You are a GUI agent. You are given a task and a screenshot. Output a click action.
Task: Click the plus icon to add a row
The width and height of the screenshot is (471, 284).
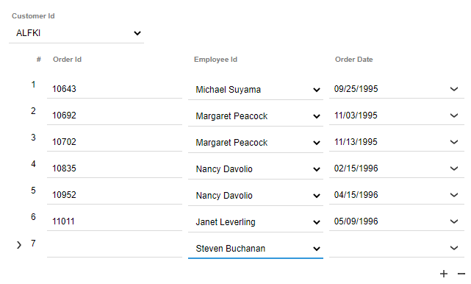point(444,274)
